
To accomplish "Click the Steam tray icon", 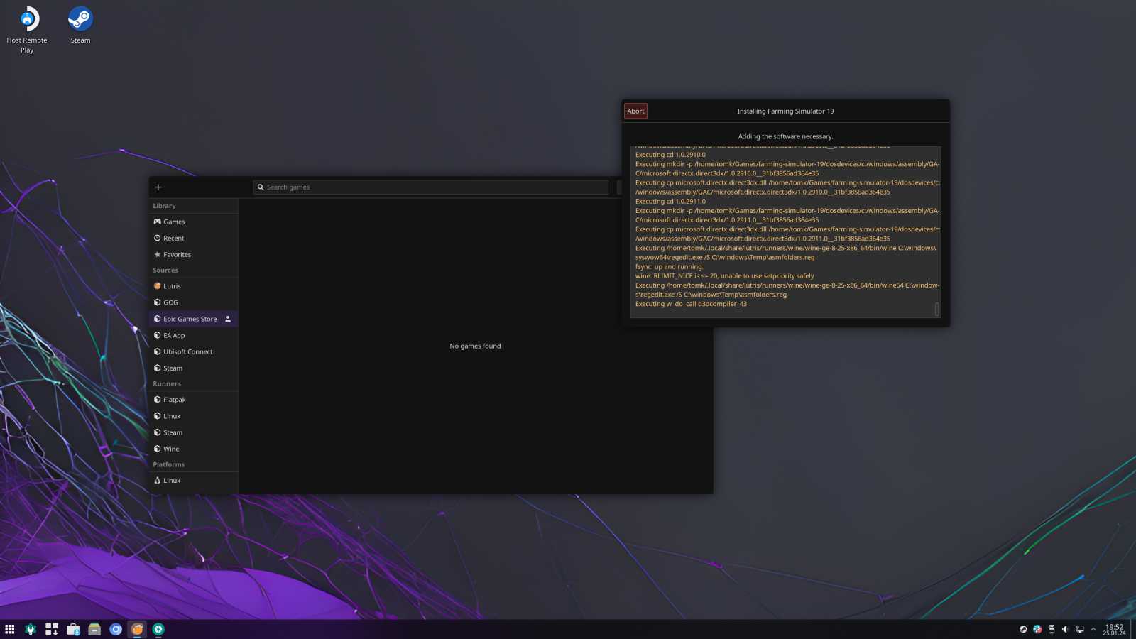I will click(x=1023, y=629).
